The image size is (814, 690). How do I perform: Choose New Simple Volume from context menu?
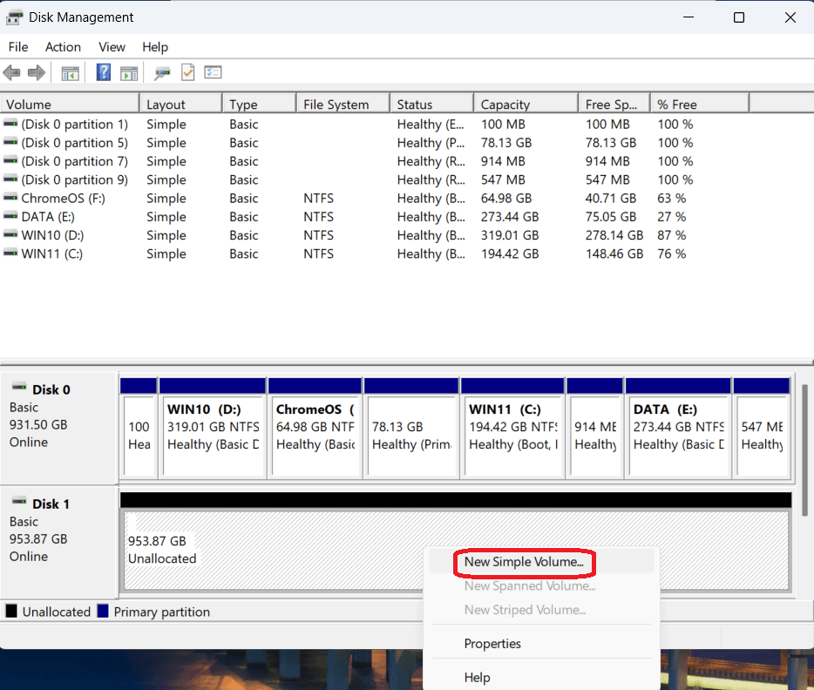524,562
